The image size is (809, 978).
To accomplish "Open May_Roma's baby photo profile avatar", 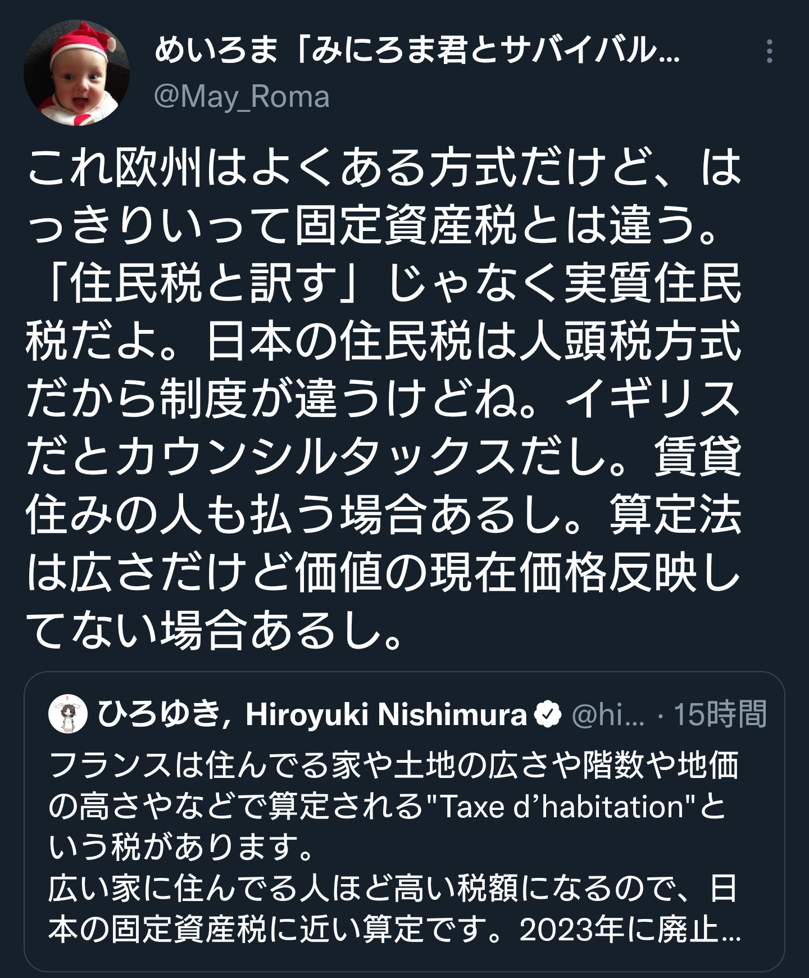I will (77, 73).
